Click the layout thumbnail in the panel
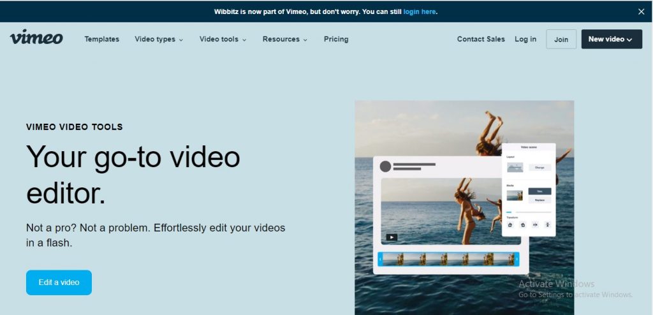 (x=515, y=168)
